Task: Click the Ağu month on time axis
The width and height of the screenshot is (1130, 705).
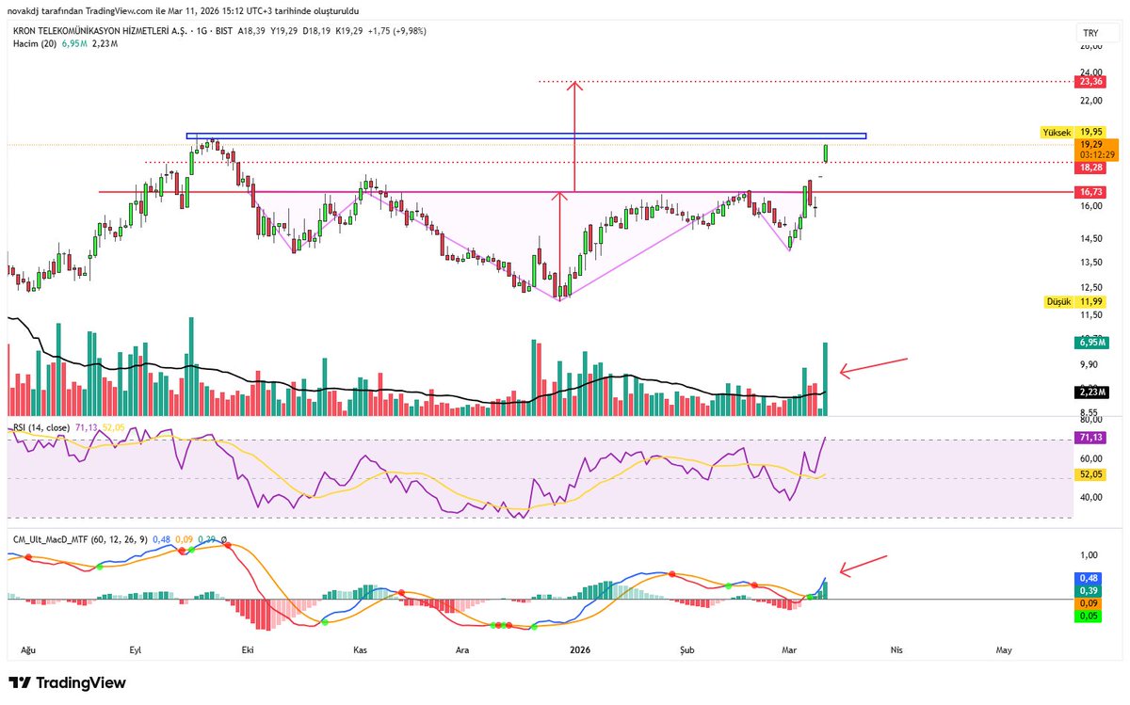Action: [29, 649]
